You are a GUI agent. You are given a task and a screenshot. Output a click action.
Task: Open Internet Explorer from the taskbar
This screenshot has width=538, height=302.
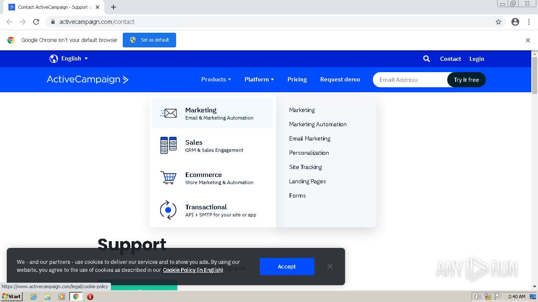(x=34, y=297)
